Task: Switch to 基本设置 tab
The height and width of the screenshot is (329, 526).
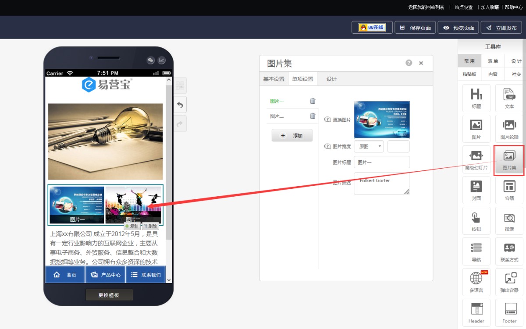Action: click(274, 79)
